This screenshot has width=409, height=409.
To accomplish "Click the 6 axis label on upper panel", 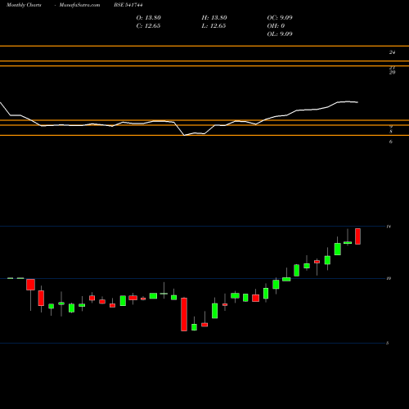I will 391,142.
